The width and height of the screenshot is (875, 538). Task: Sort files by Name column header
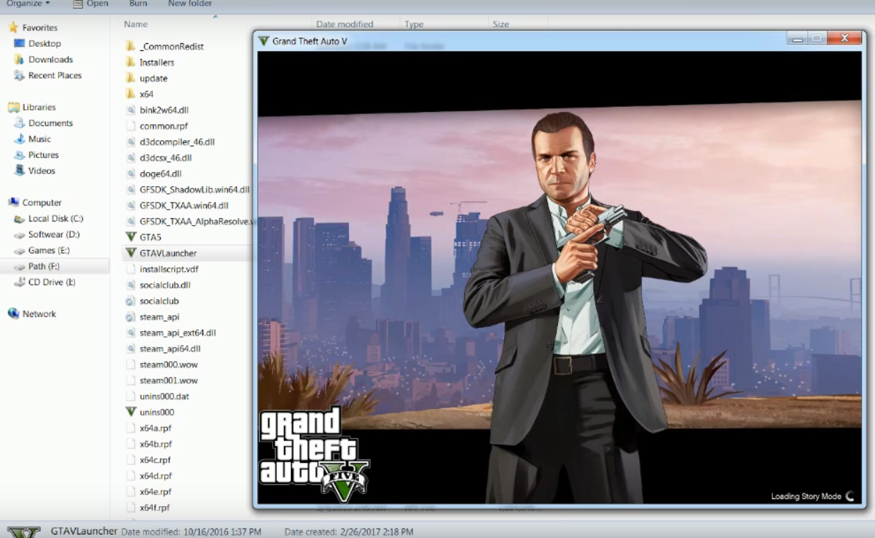tap(136, 24)
